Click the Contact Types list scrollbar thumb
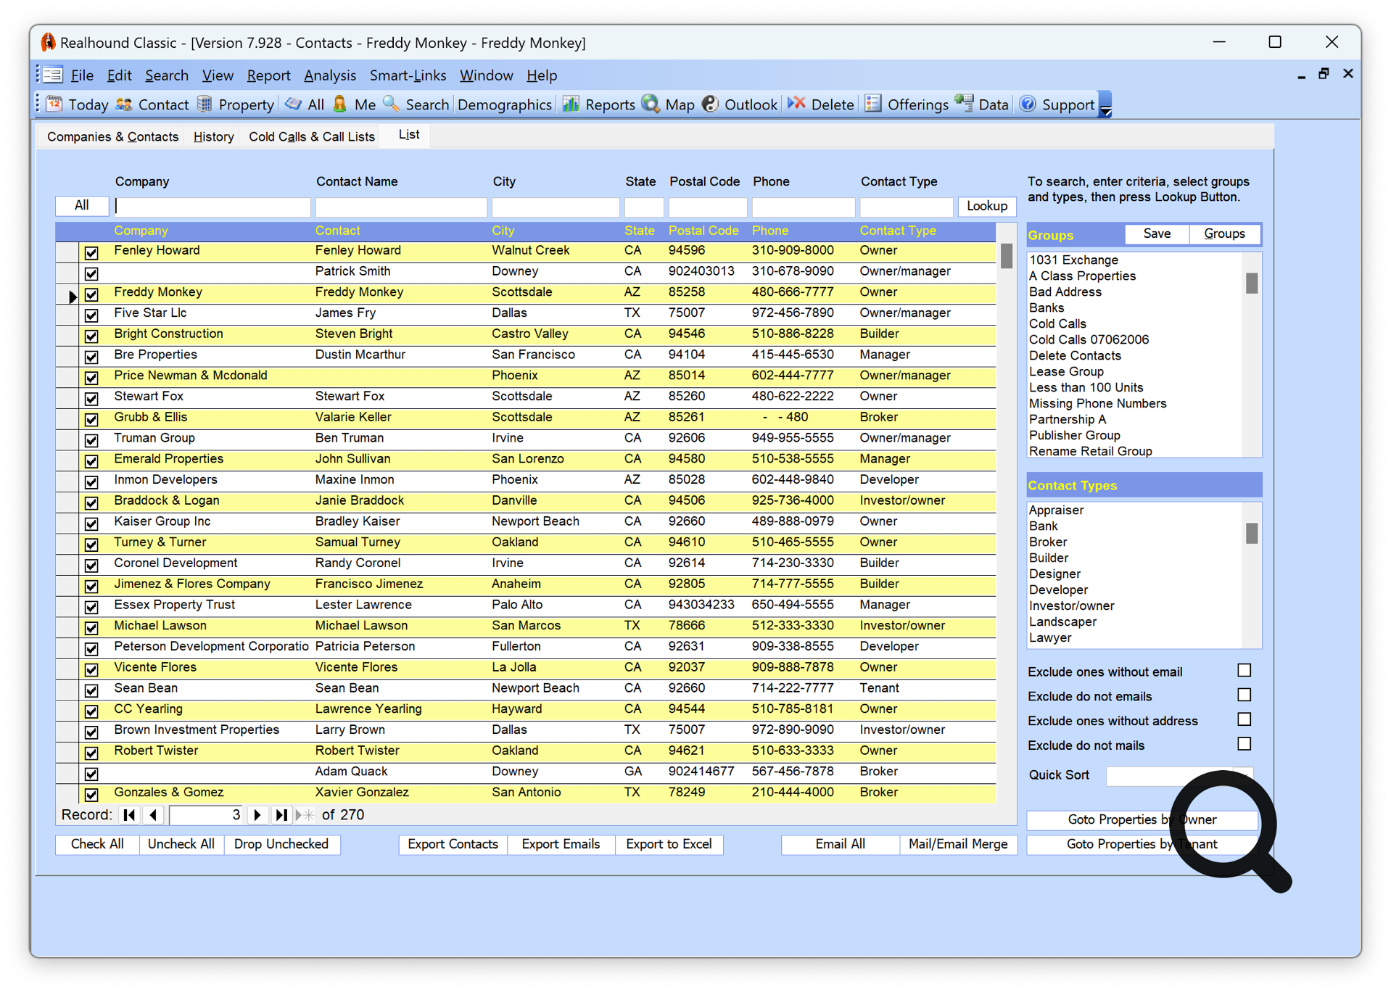This screenshot has height=992, width=1391. coord(1252,533)
